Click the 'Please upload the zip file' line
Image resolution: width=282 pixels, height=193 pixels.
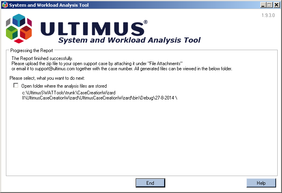point(97,64)
